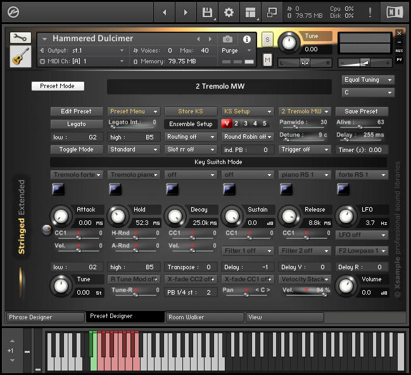
Task: Shift keyboard octave down arrow
Action: tap(12, 360)
